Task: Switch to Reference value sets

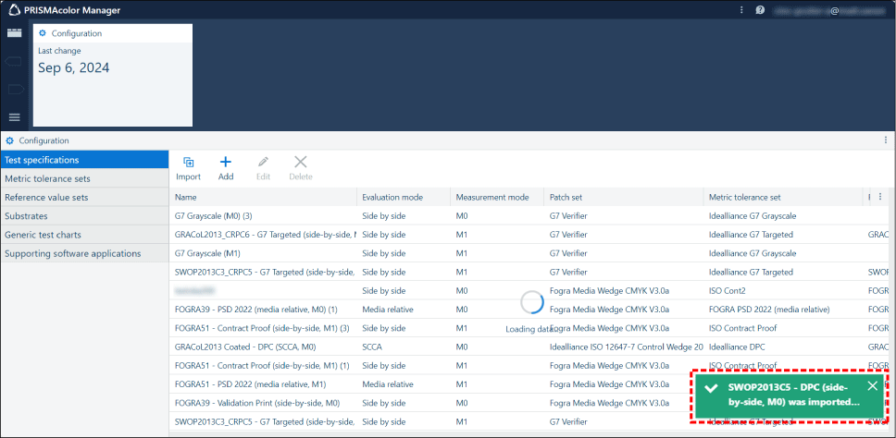Action: point(46,197)
